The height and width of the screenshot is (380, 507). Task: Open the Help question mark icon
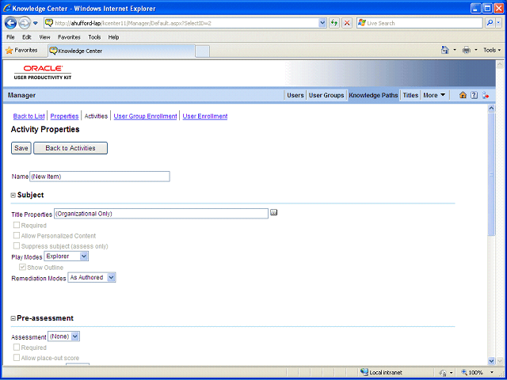(474, 95)
